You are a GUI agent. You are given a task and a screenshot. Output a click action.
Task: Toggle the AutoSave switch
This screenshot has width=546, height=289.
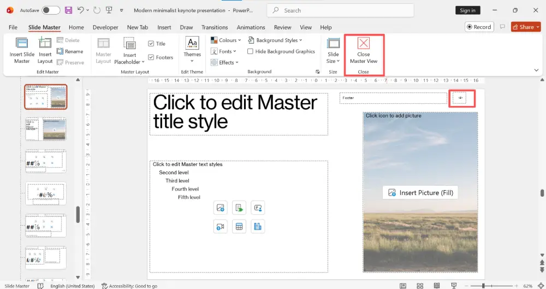click(51, 10)
